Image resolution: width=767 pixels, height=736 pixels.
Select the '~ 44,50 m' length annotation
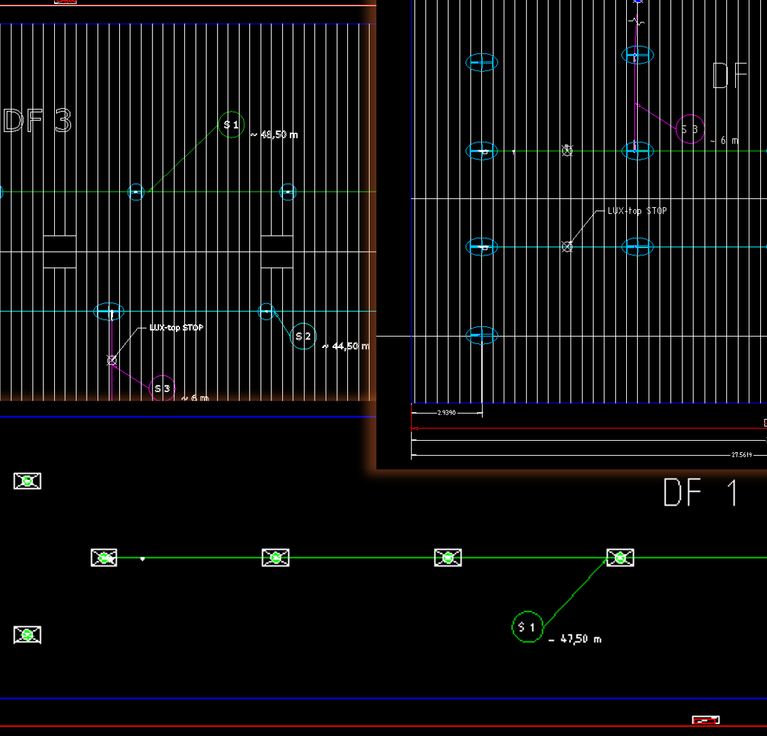tap(346, 346)
